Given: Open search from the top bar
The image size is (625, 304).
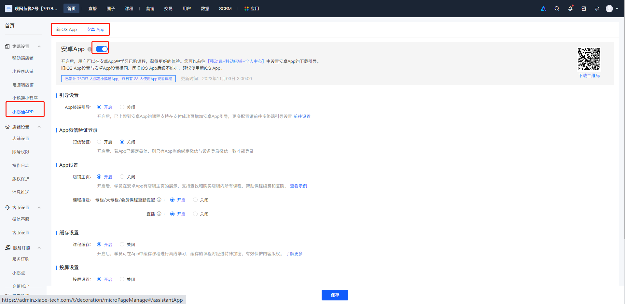Looking at the screenshot, I should pyautogui.click(x=557, y=9).
